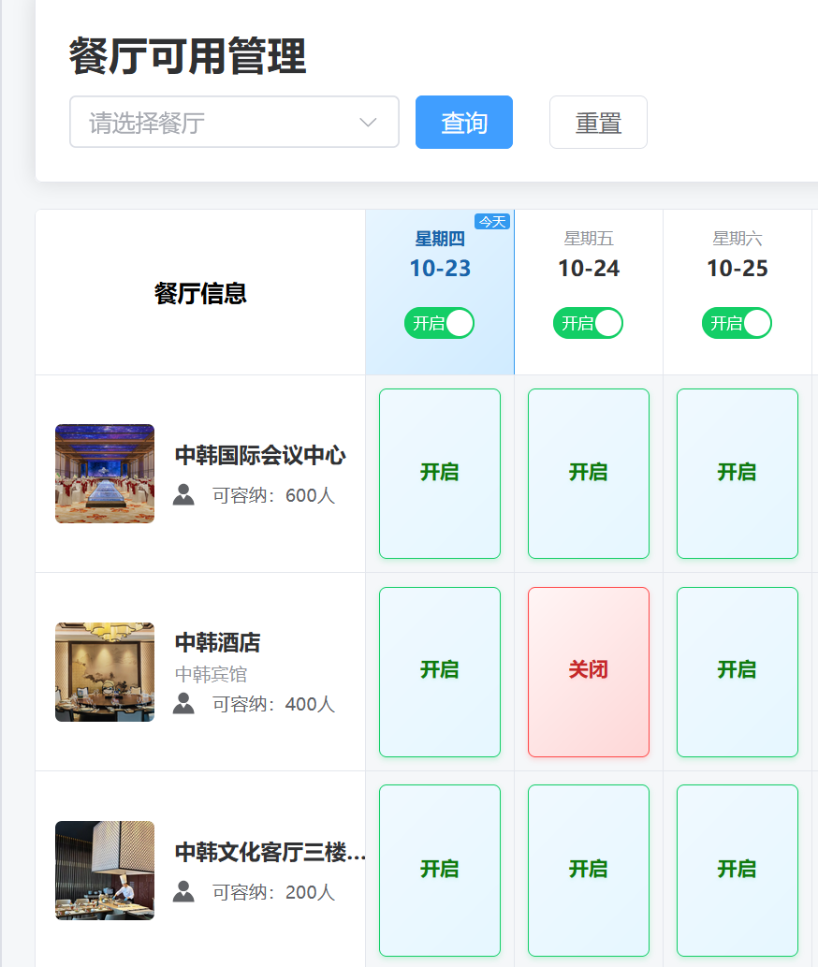The height and width of the screenshot is (967, 818).
Task: Toggle the 10-23 Thursday 开启 switch
Action: click(x=439, y=323)
